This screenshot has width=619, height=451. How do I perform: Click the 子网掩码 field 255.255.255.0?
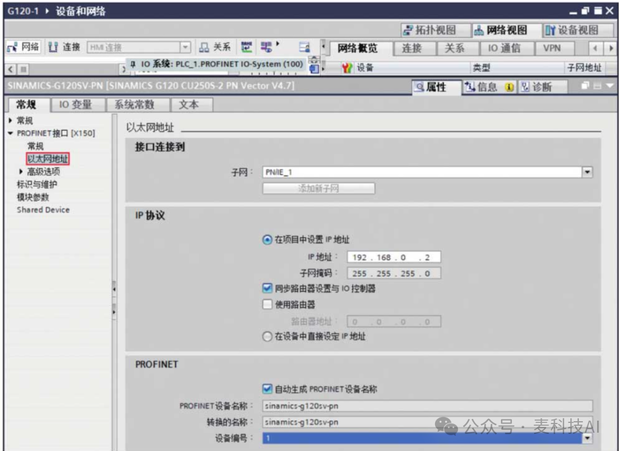pyautogui.click(x=394, y=273)
